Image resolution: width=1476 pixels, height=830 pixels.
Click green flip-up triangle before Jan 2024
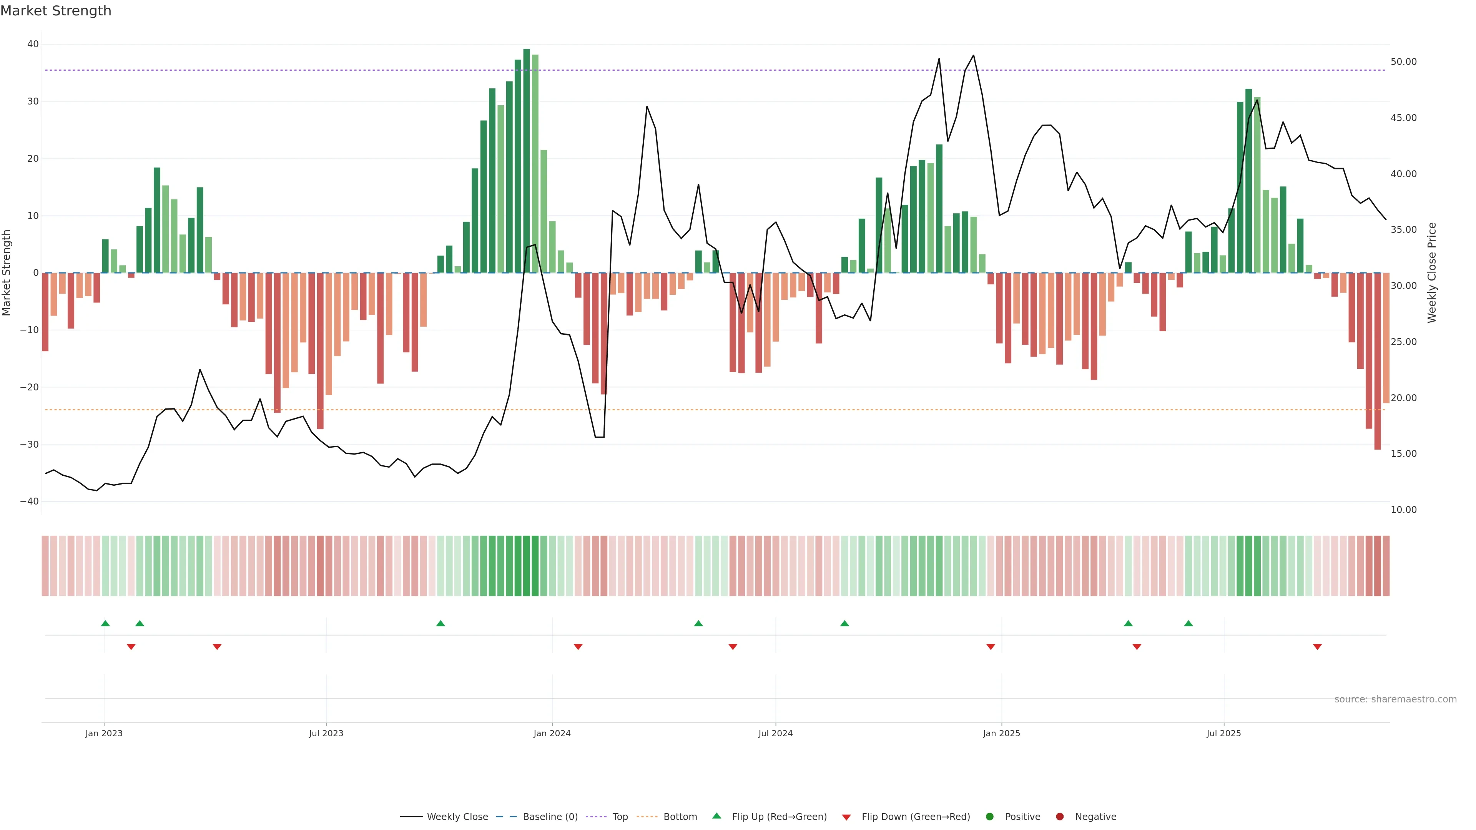click(440, 623)
